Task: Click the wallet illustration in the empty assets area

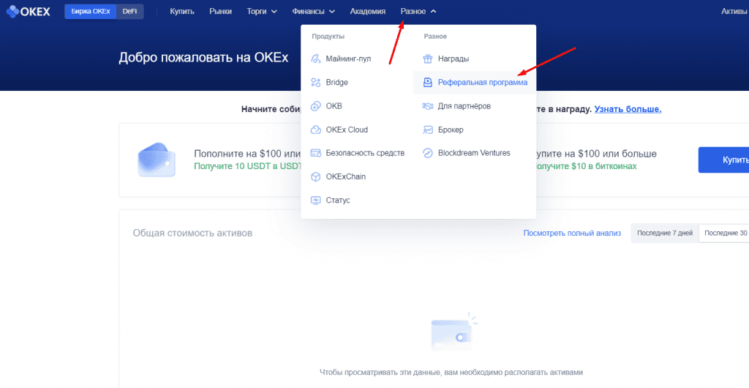Action: 453,332
